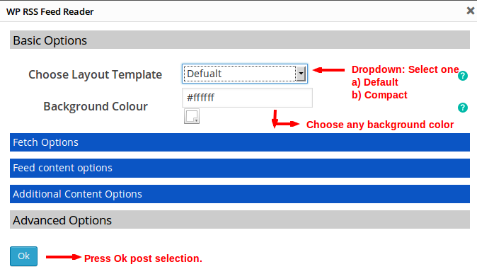The image size is (477, 274).
Task: Expand the Fetch Options section
Action: pos(240,142)
